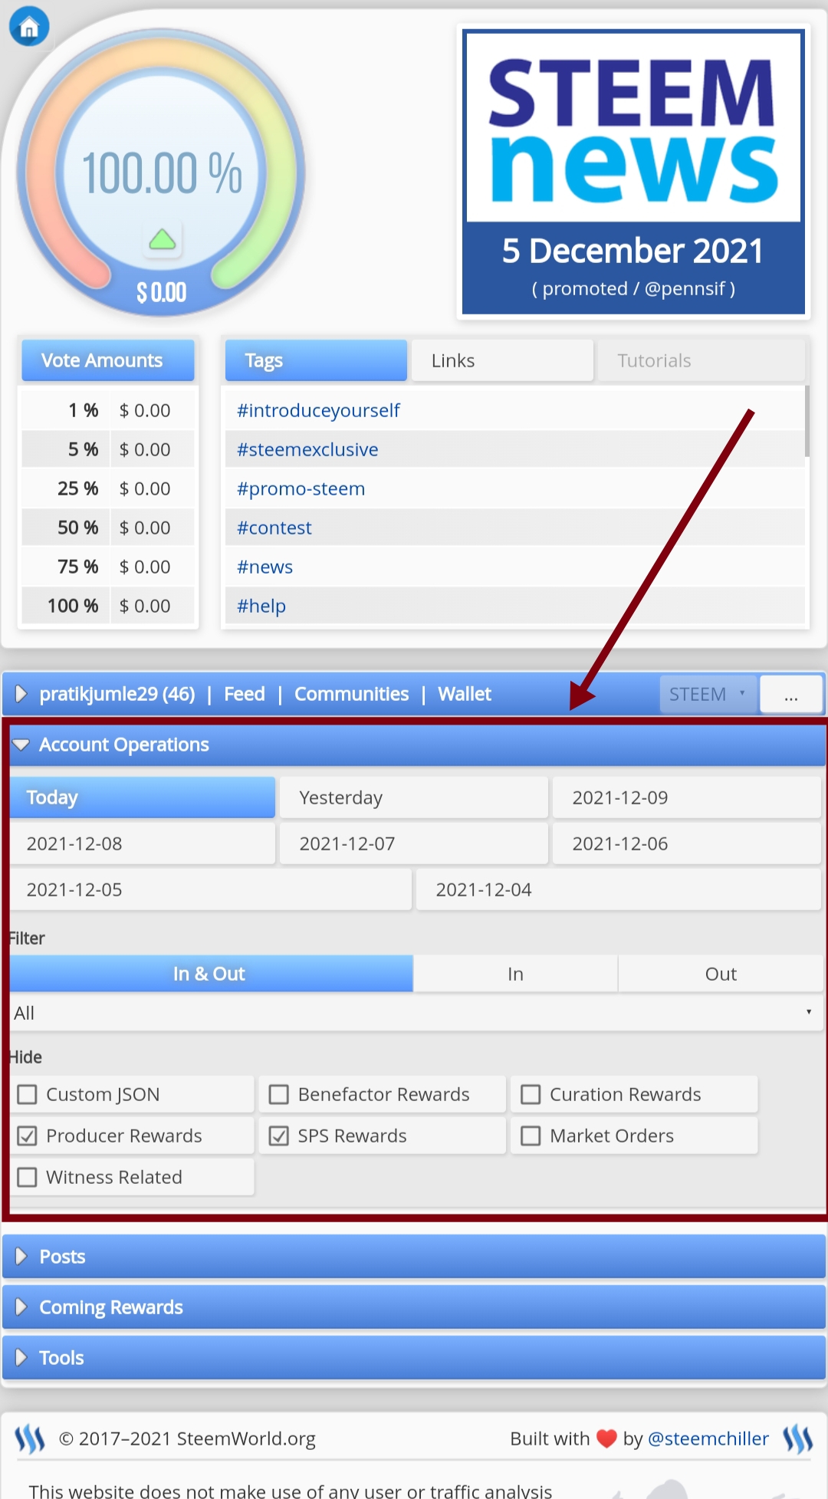Open the three-dots more menu button
The width and height of the screenshot is (828, 1499).
[x=791, y=694]
